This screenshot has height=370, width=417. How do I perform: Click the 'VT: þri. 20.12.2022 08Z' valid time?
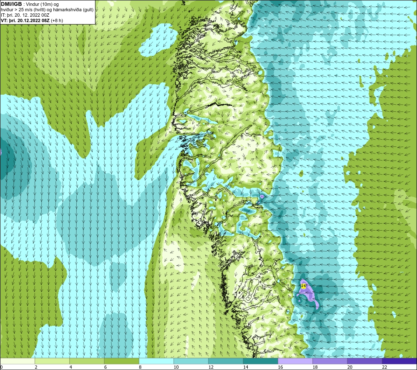click(25, 20)
